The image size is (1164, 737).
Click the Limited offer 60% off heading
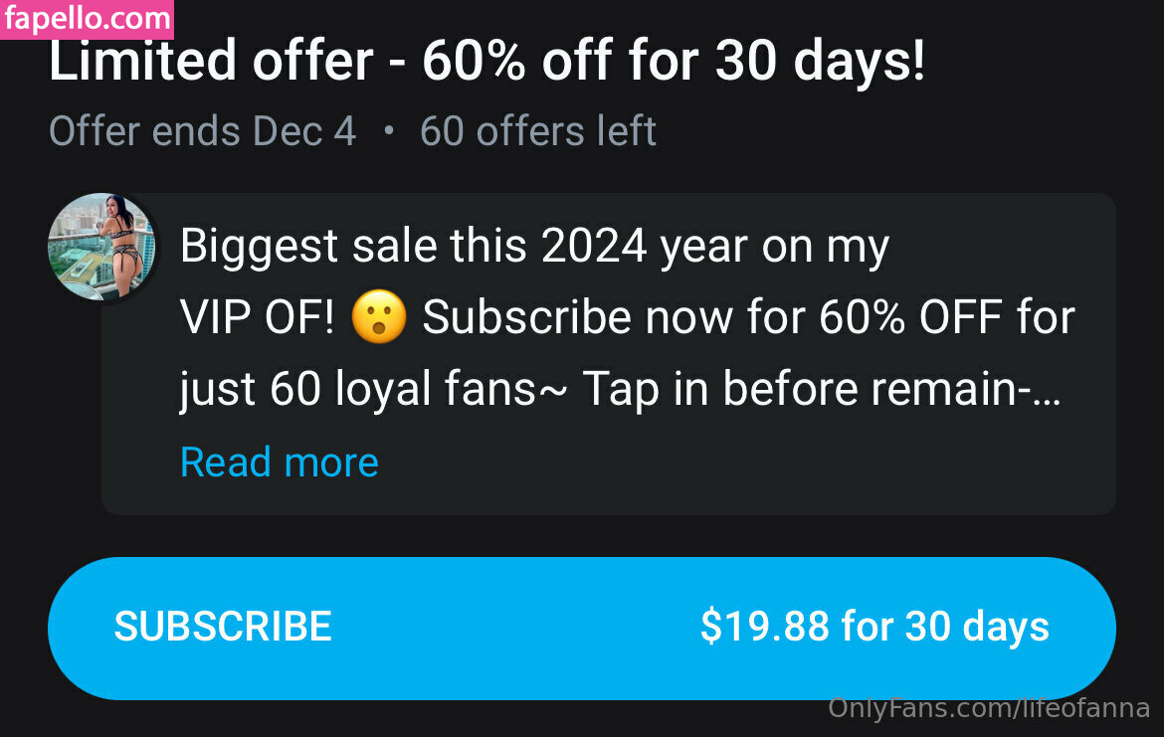486,63
